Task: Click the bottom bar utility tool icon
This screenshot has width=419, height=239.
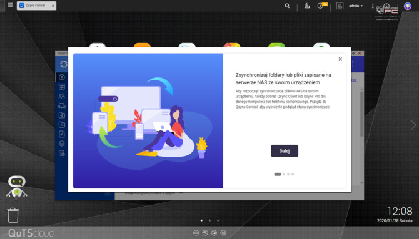Action: (205, 233)
